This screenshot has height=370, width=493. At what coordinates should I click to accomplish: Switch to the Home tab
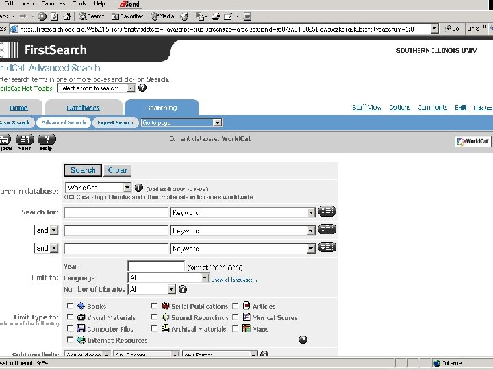point(18,108)
